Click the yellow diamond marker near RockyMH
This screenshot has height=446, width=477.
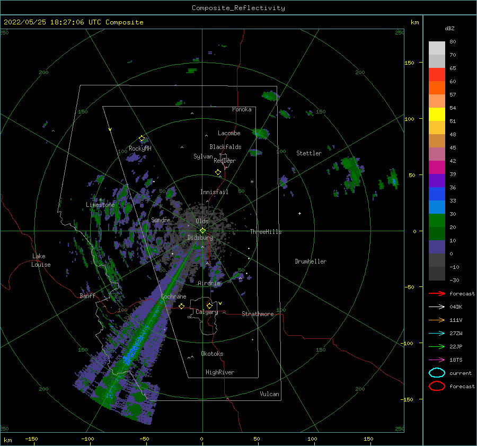pyautogui.click(x=142, y=138)
